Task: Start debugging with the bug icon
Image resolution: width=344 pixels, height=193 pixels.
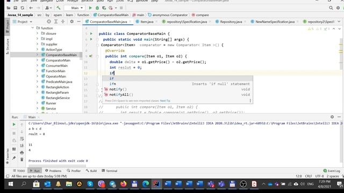Action: tap(97, 8)
